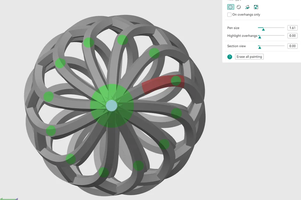Select the paint bucket fill tool
301x200 pixels.
click(247, 7)
